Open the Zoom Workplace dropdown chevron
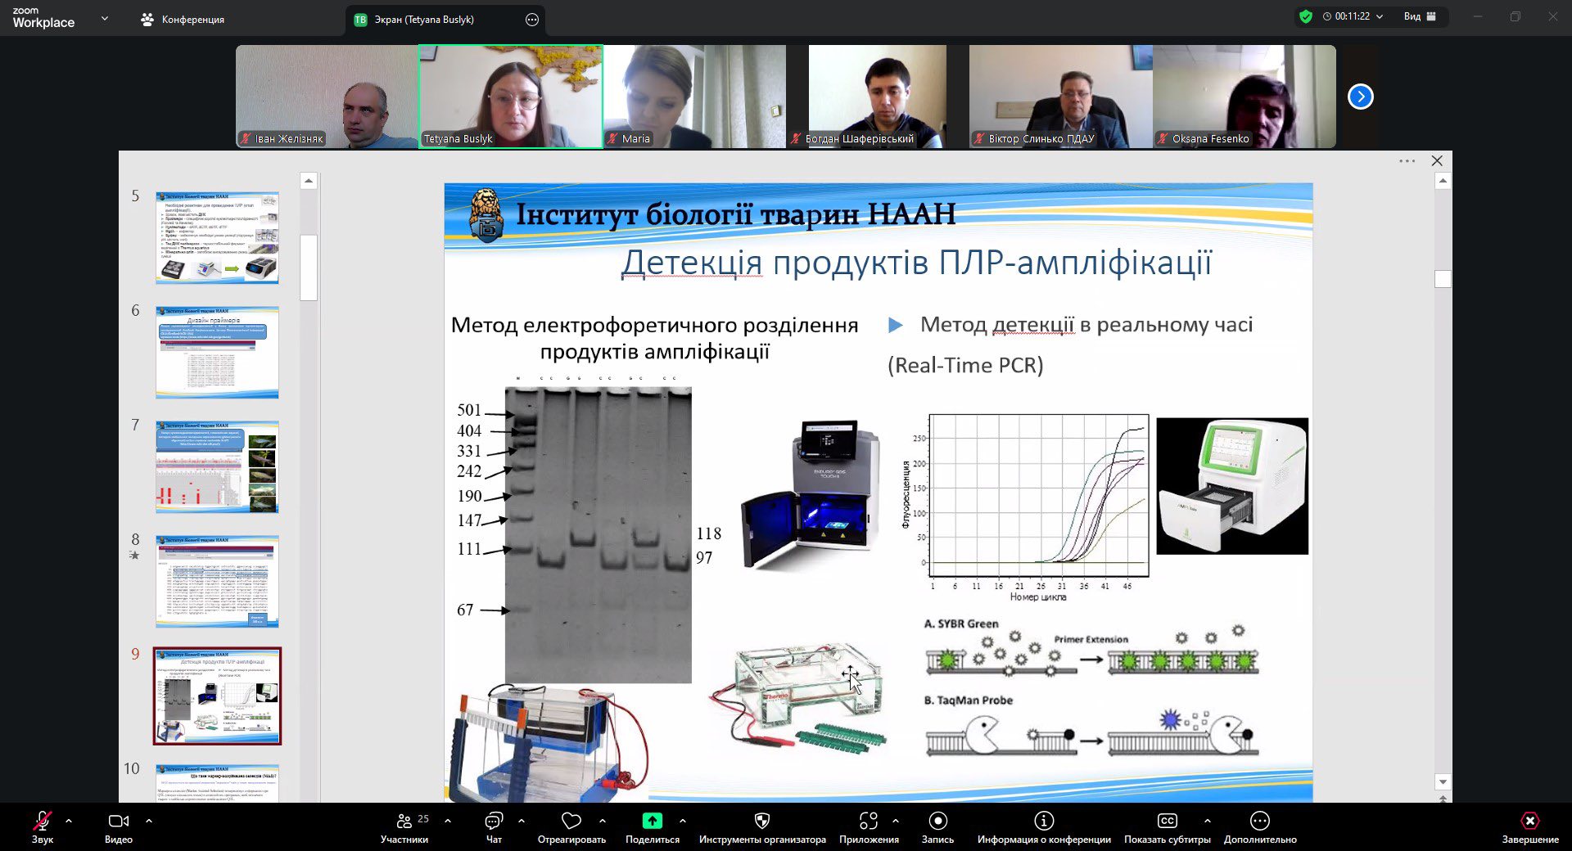Image resolution: width=1572 pixels, height=851 pixels. point(104,18)
